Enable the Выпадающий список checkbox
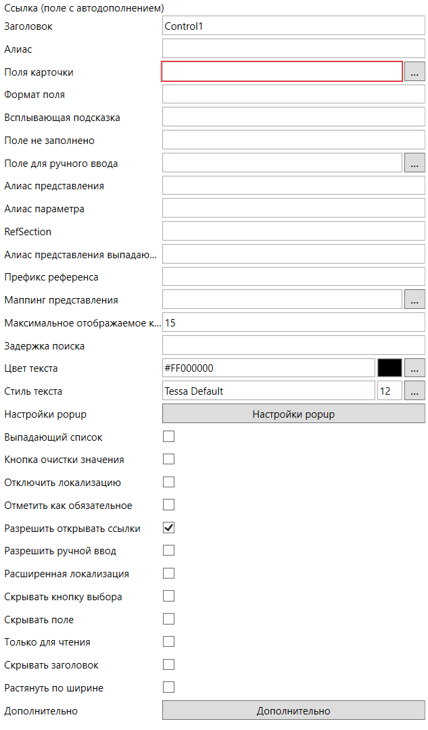The height and width of the screenshot is (730, 428). [169, 437]
